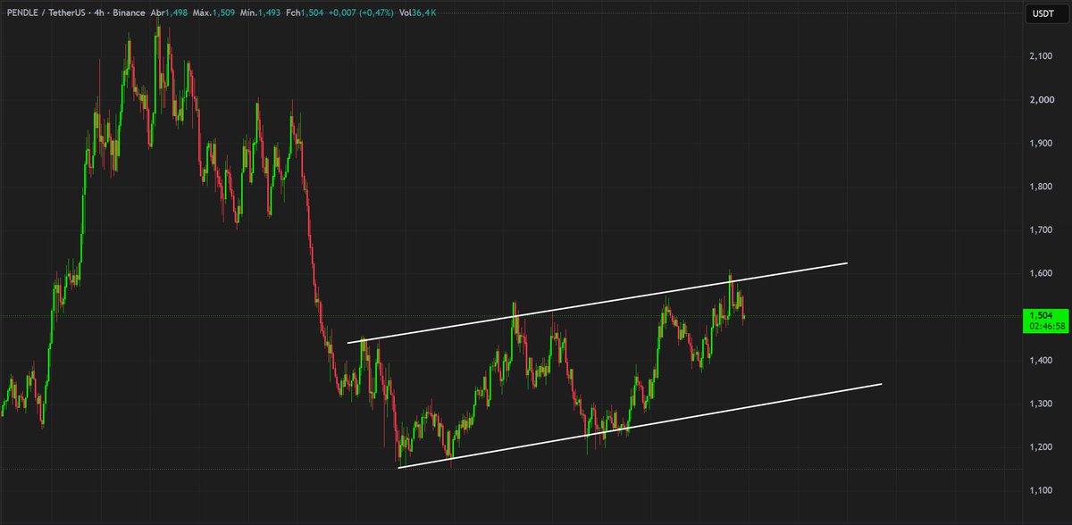Click the 1,800 price axis label
Image resolution: width=1072 pixels, height=525 pixels.
(1040, 187)
